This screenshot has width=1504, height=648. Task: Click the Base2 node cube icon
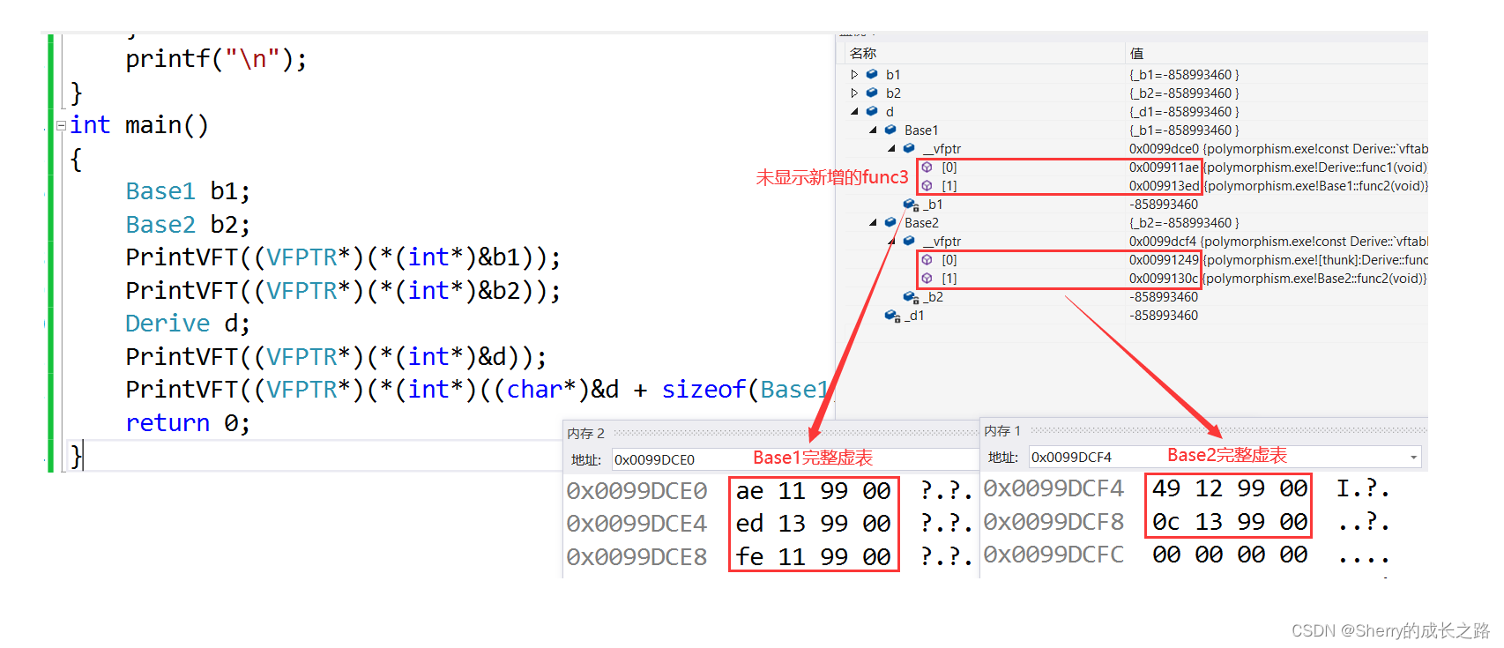tap(890, 222)
